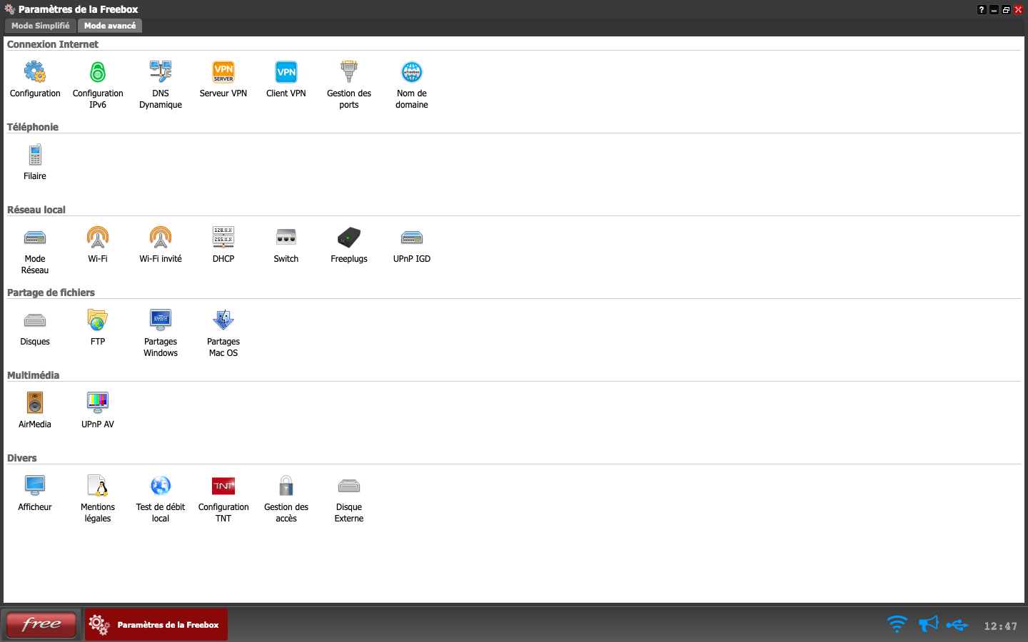Open Client VPN settings
The height and width of the screenshot is (642, 1028).
[286, 79]
